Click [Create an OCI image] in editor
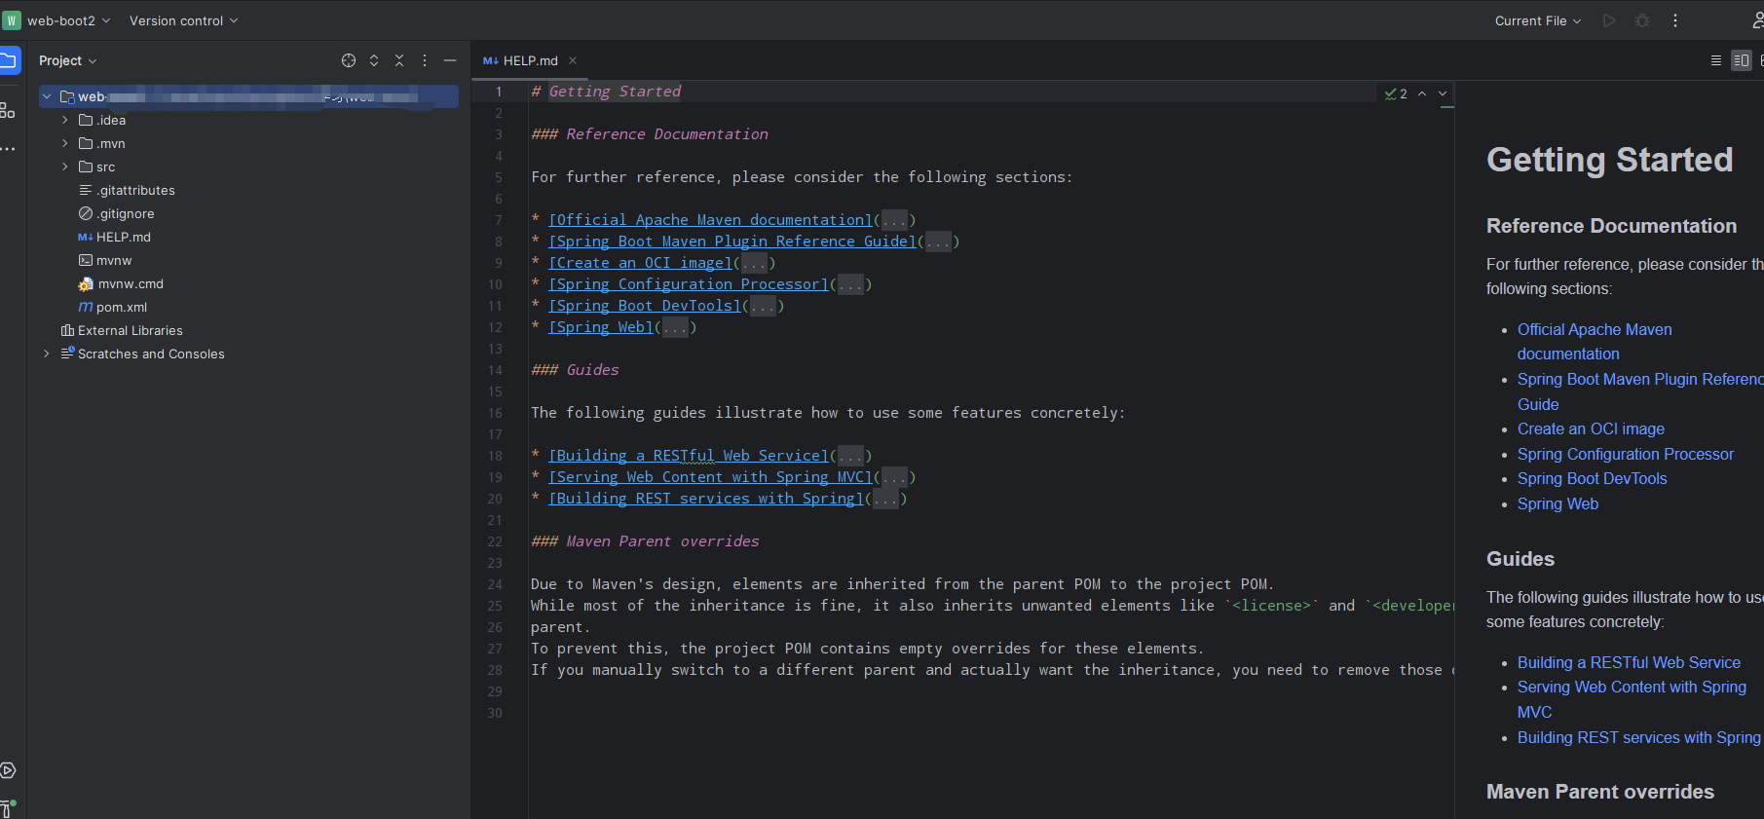Image resolution: width=1764 pixels, height=819 pixels. [x=641, y=263]
